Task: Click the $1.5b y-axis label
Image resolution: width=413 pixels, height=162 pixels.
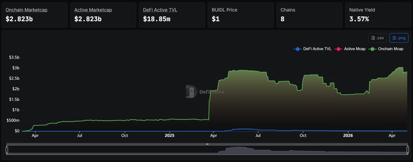Action: point(14,99)
